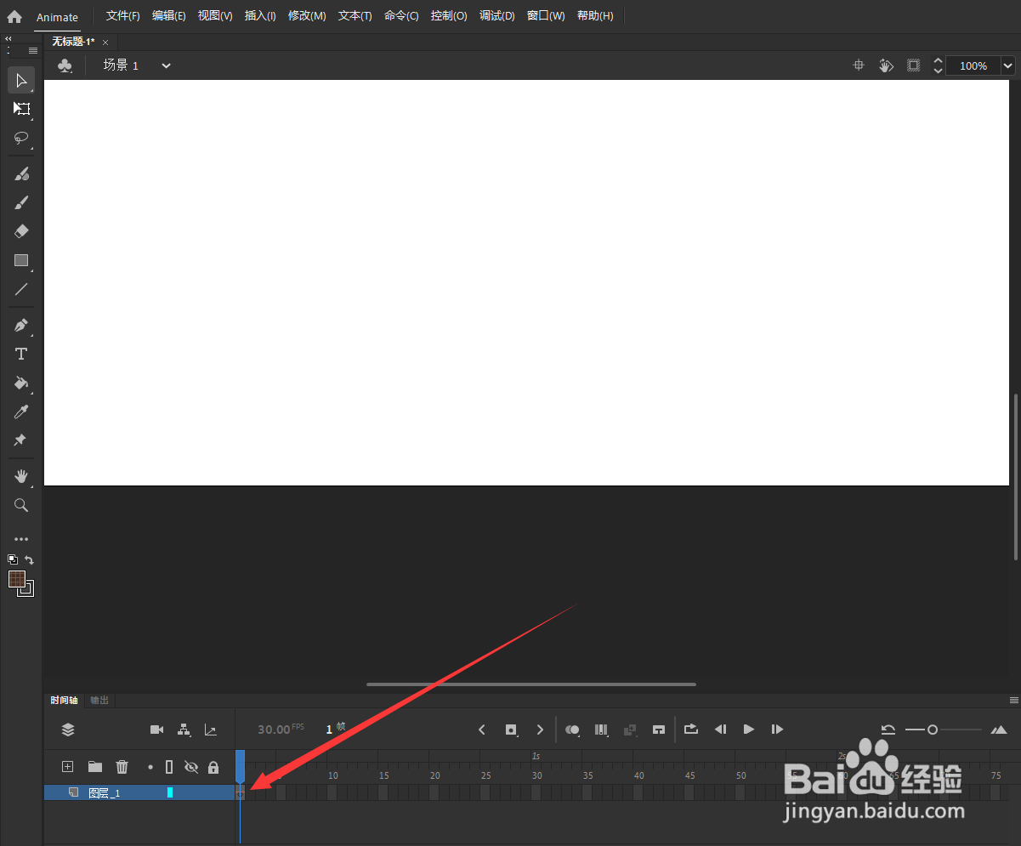The height and width of the screenshot is (846, 1021).
Task: Open the 视图(V) menu
Action: (215, 16)
